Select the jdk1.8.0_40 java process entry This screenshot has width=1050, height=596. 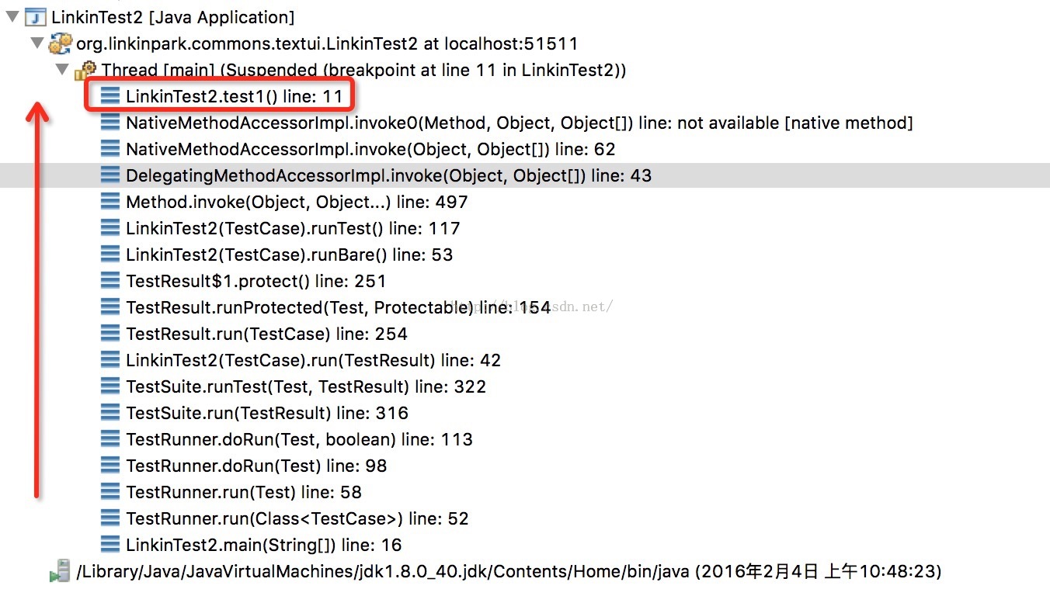[509, 573]
